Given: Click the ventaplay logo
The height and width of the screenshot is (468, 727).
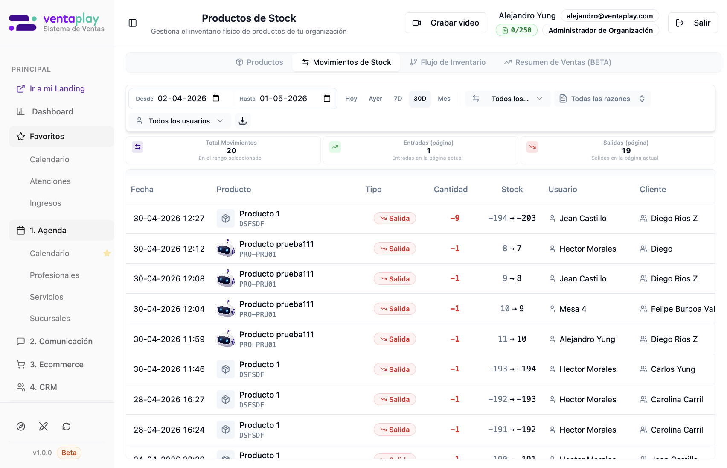Looking at the screenshot, I should pyautogui.click(x=57, y=23).
